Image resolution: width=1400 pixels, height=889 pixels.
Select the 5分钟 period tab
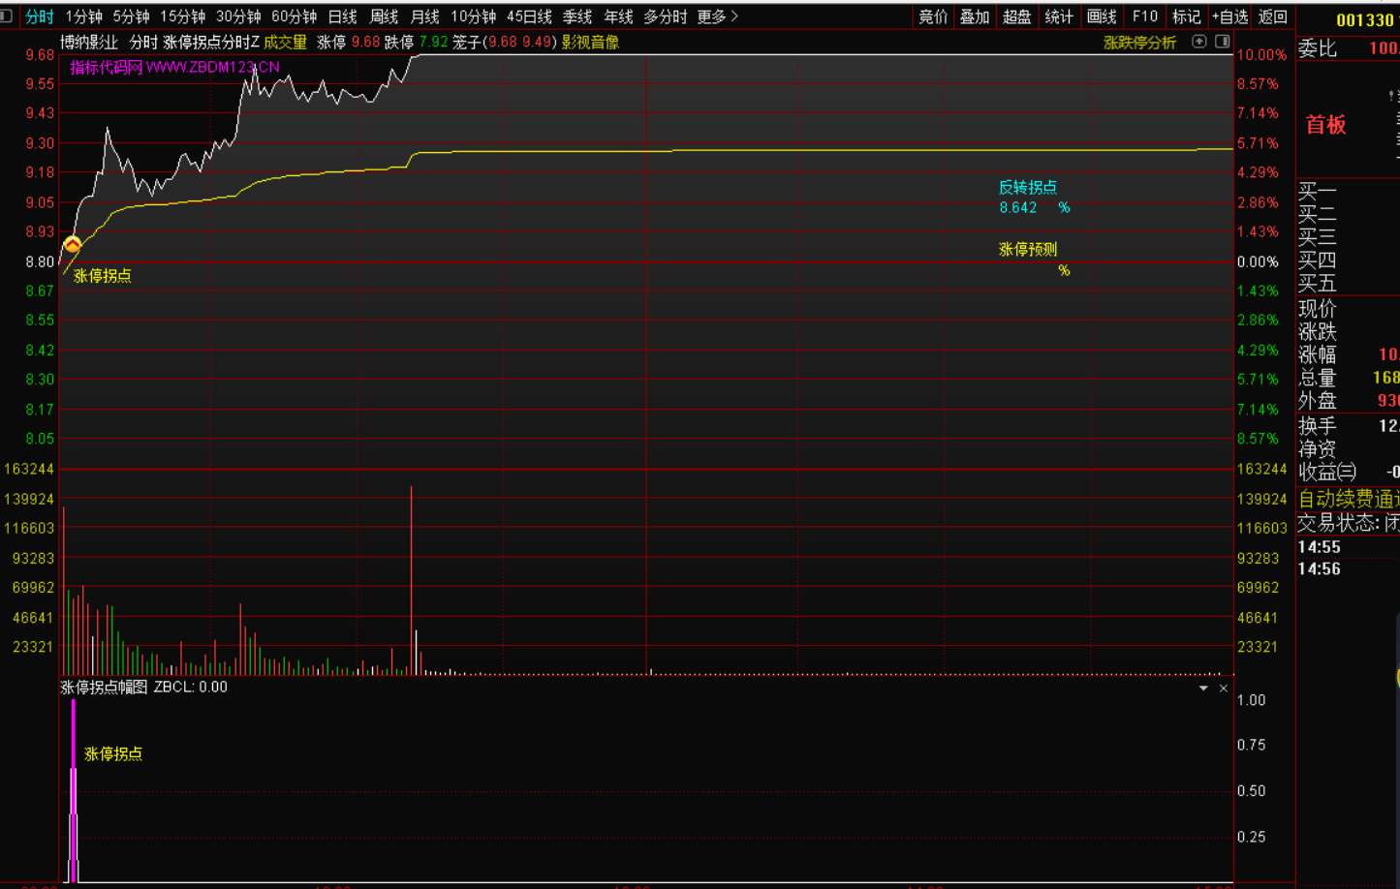[131, 16]
